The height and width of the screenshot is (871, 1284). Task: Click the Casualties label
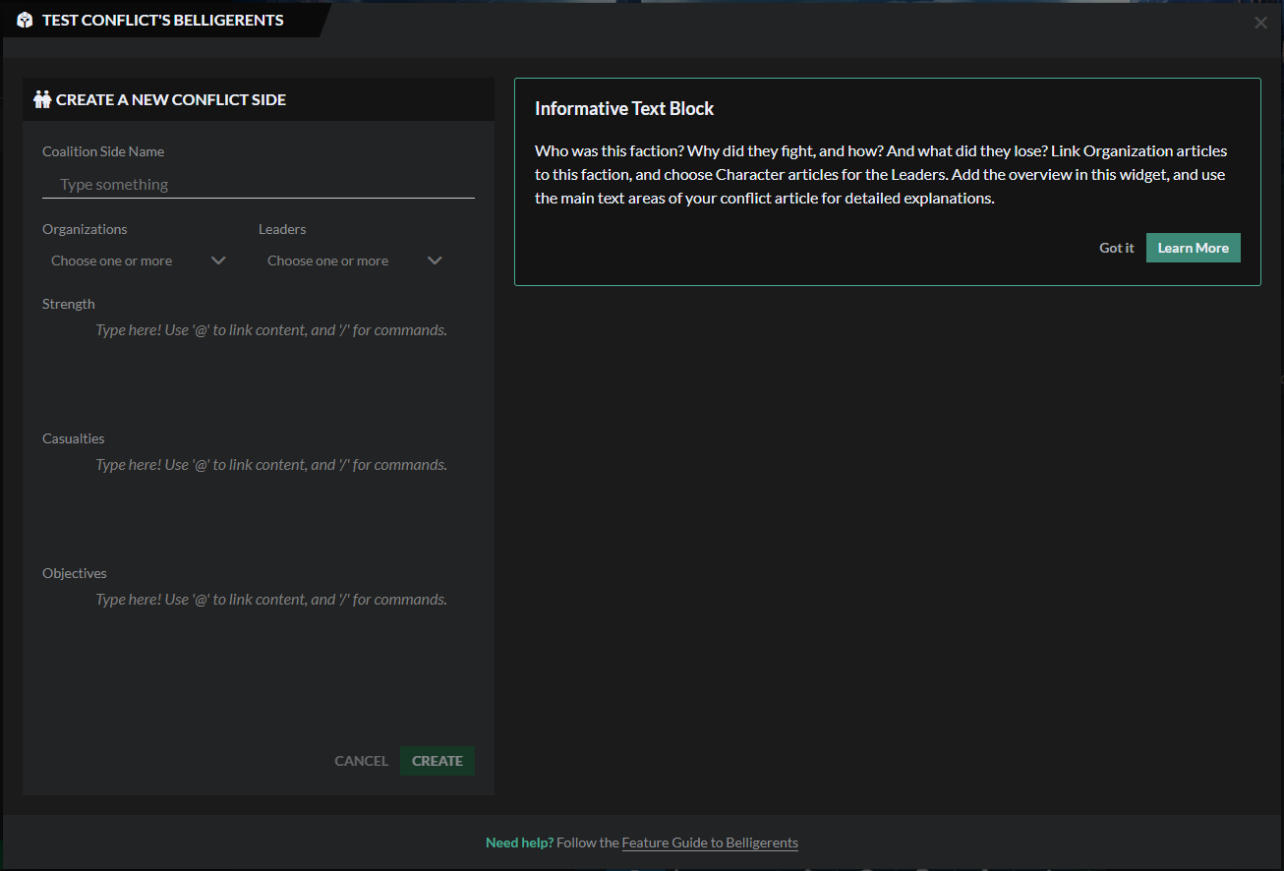click(74, 438)
